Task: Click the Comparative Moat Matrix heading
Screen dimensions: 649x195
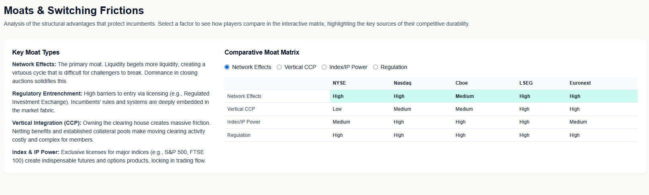Action: pos(262,52)
